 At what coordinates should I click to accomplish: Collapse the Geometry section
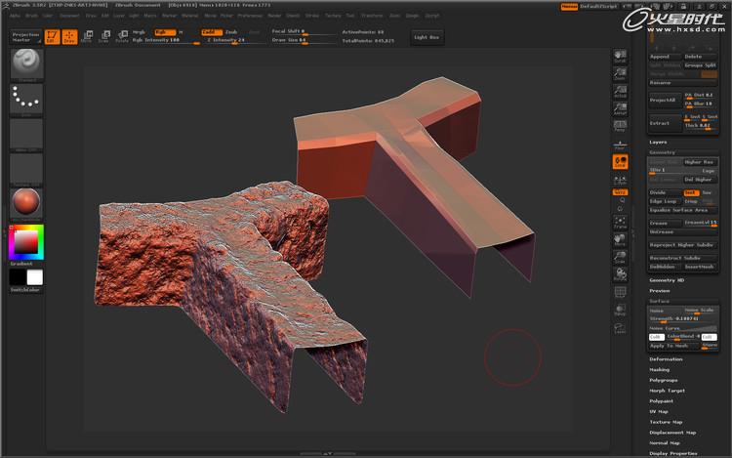(662, 152)
